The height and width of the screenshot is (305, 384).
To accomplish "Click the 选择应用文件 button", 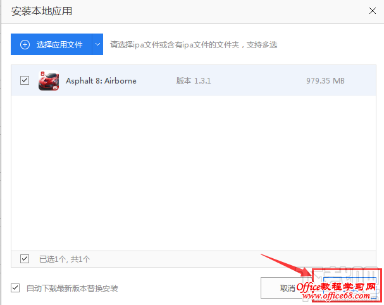I will pyautogui.click(x=51, y=44).
